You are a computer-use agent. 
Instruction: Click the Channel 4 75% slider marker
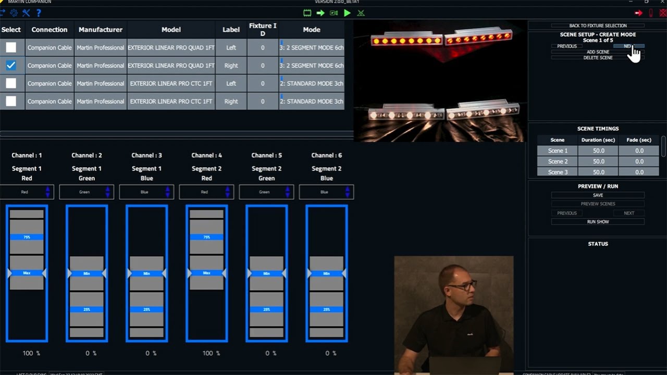pos(206,237)
